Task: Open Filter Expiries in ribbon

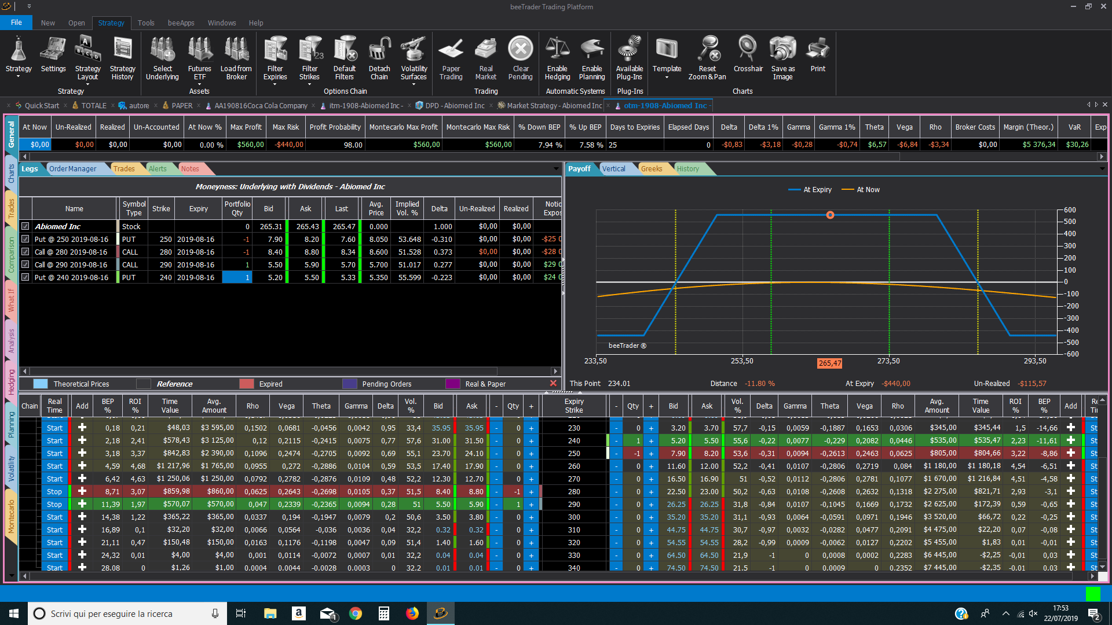Action: [x=275, y=58]
